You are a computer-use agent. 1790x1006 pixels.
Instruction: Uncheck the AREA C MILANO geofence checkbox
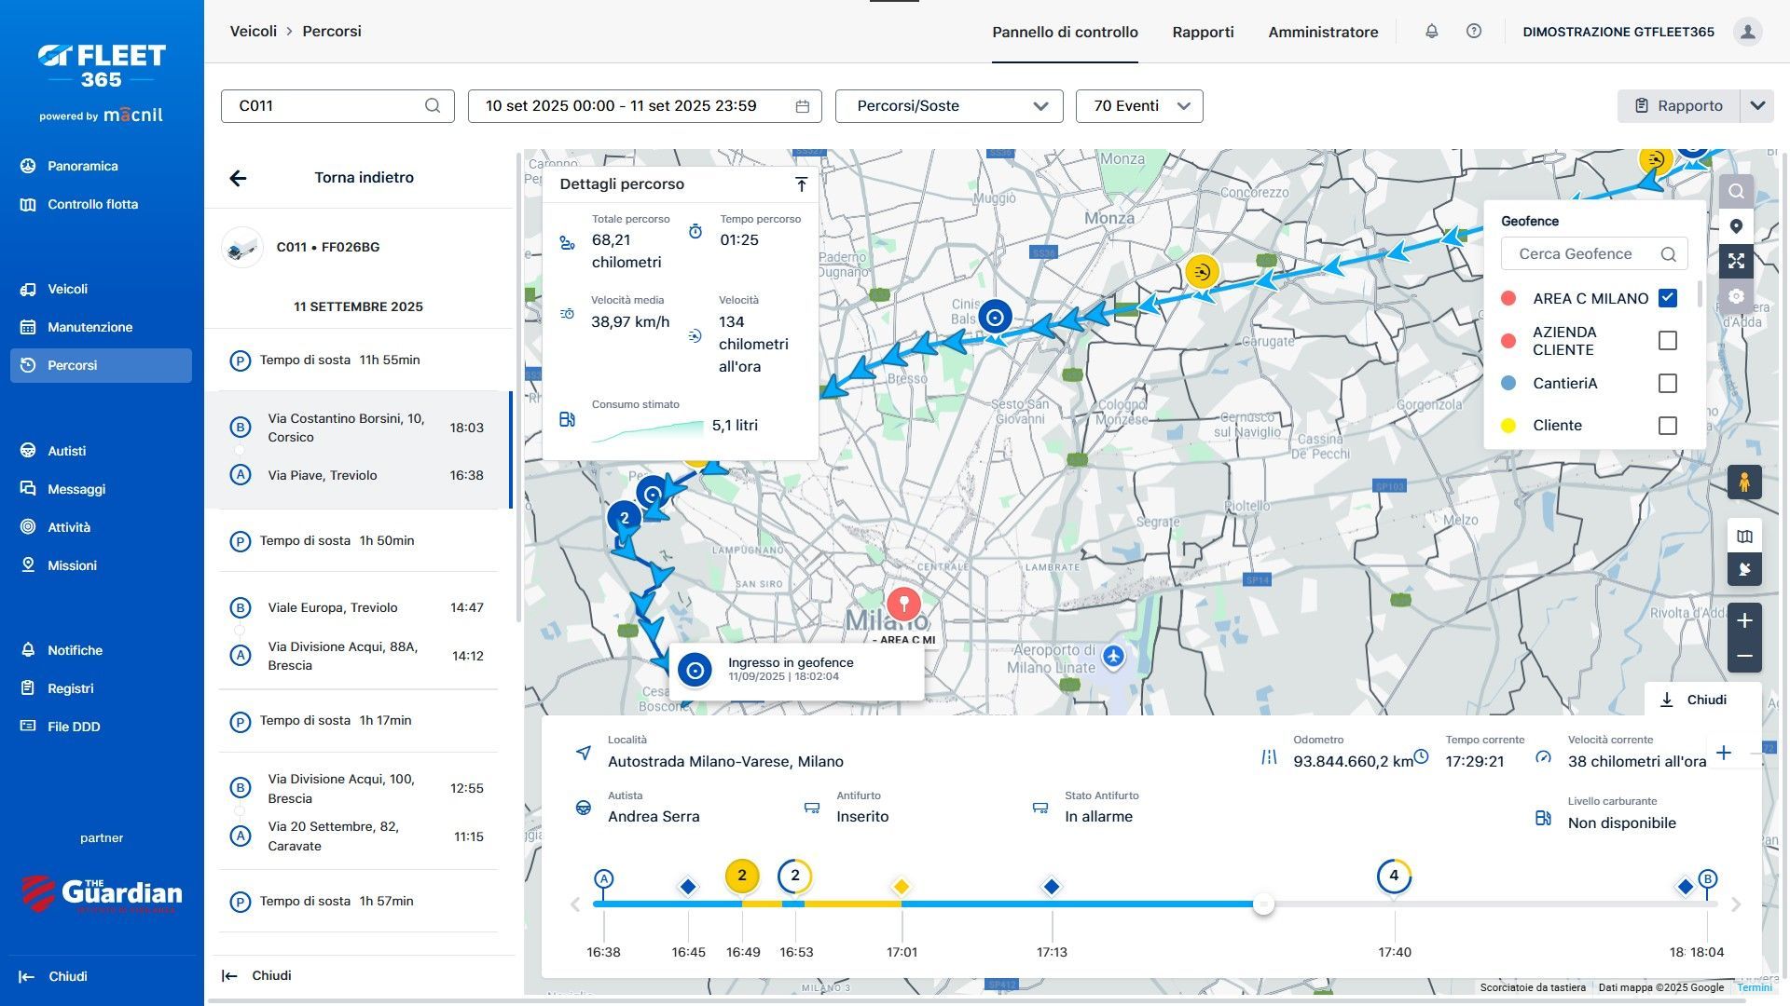(x=1668, y=298)
